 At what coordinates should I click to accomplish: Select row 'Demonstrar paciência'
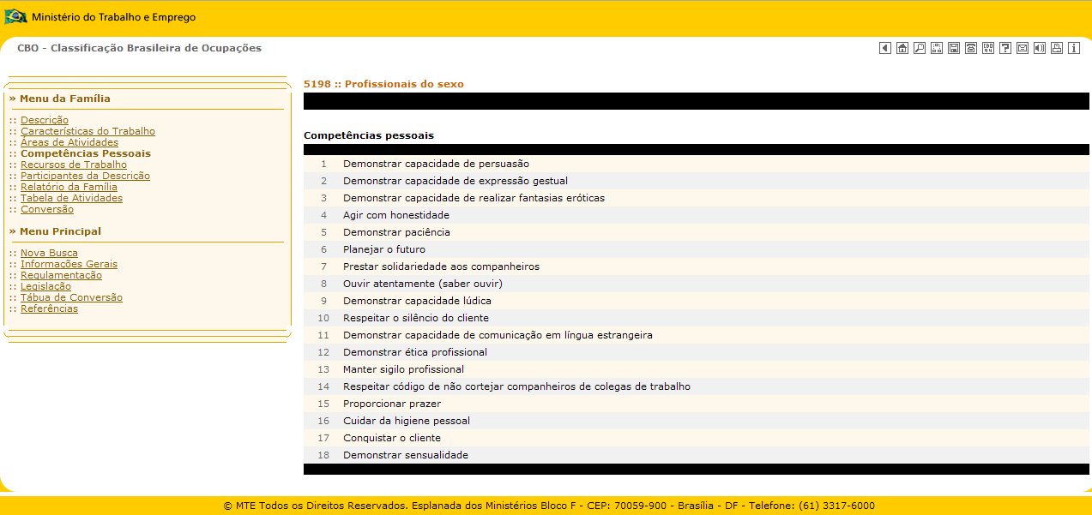pyautogui.click(x=697, y=232)
